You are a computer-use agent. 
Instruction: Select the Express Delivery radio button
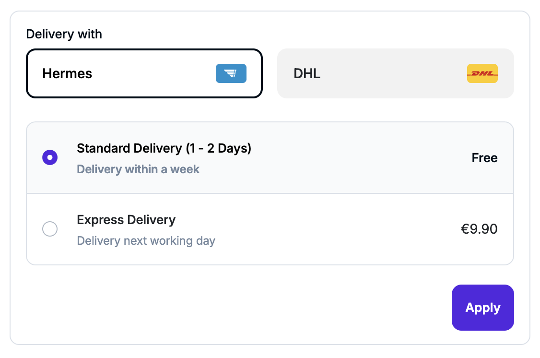pos(50,229)
